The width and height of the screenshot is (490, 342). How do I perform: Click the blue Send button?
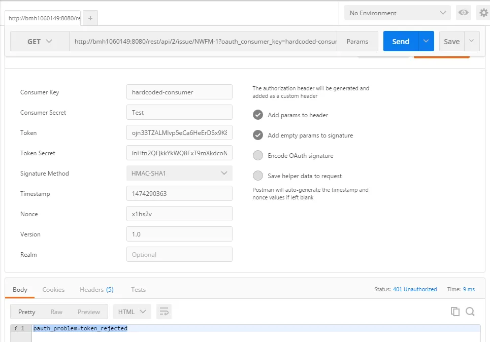400,42
